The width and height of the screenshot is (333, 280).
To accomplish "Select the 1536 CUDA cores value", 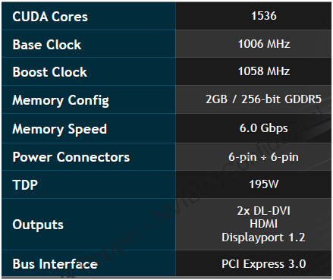I will pyautogui.click(x=264, y=16).
